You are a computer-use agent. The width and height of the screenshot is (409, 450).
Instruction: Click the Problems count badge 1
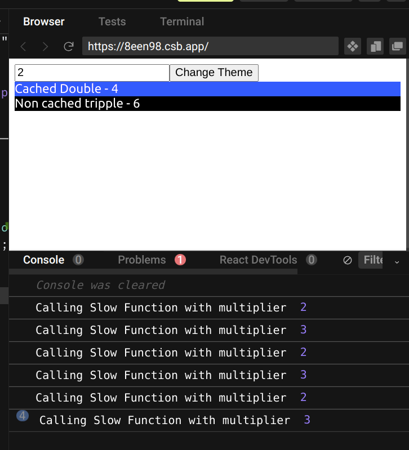180,260
